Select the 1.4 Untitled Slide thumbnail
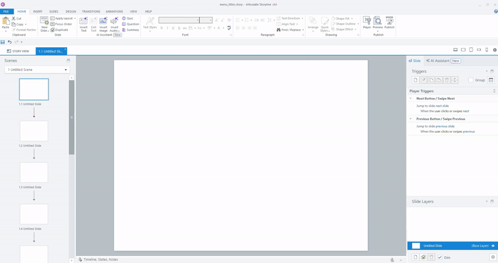Viewport: 498px width, 263px height. pyautogui.click(x=34, y=214)
